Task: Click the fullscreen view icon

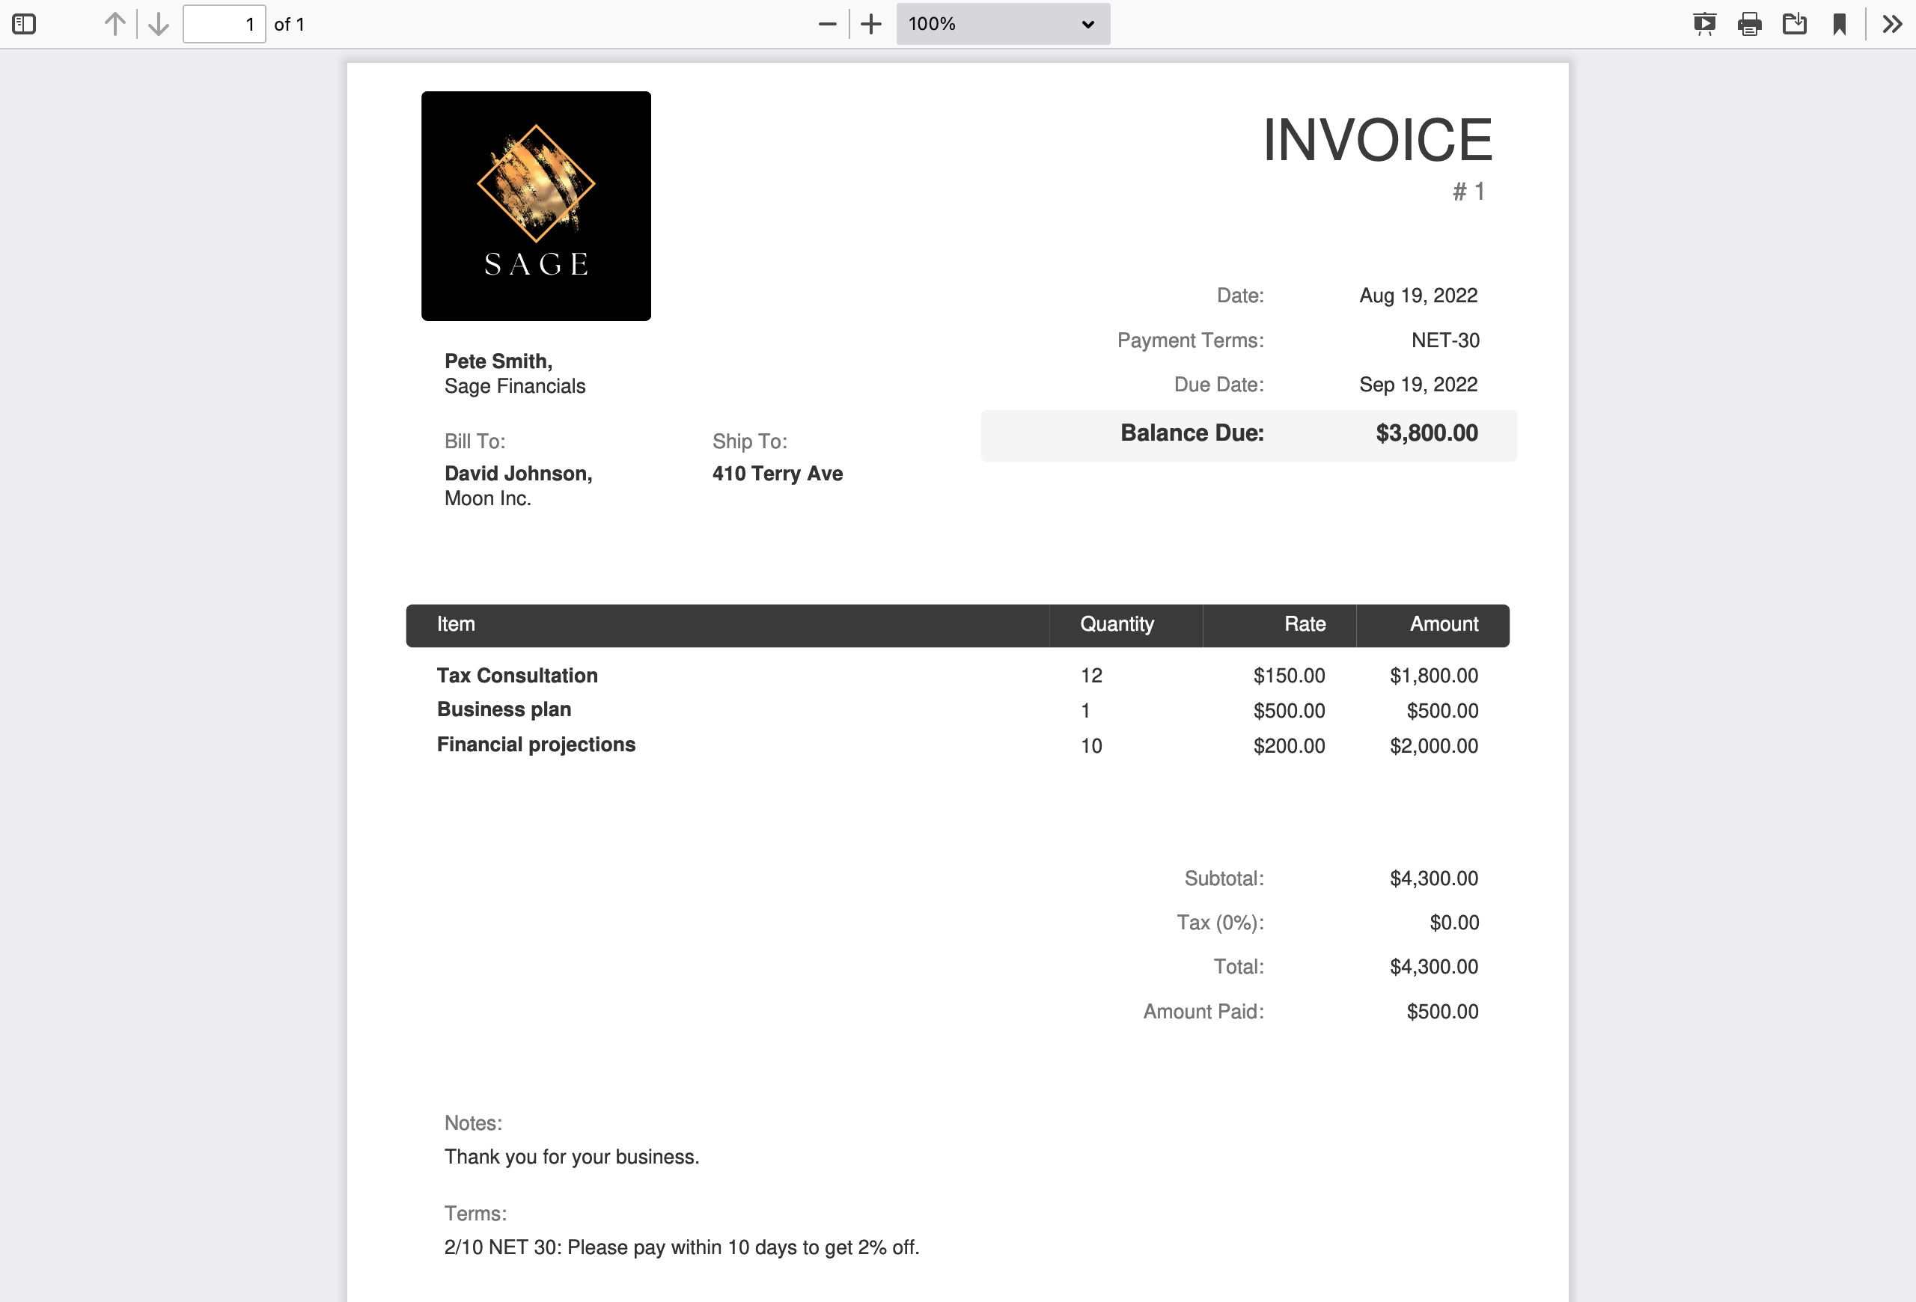Action: click(1705, 23)
